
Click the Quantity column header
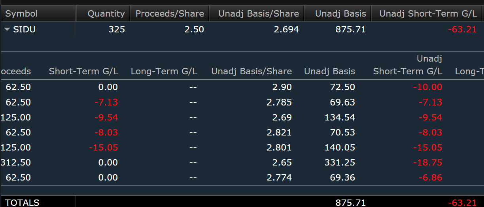(106, 14)
